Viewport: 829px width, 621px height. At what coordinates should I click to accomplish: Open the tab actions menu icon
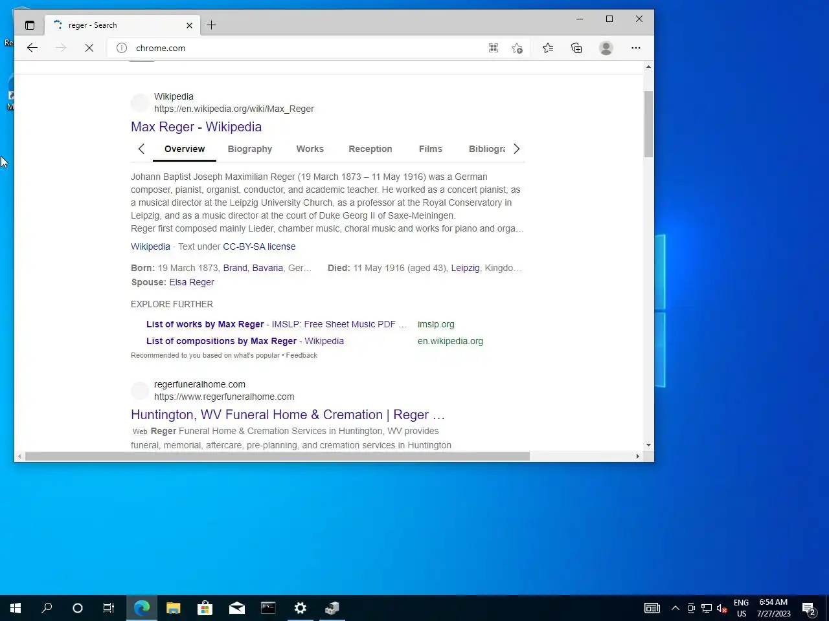(30, 25)
